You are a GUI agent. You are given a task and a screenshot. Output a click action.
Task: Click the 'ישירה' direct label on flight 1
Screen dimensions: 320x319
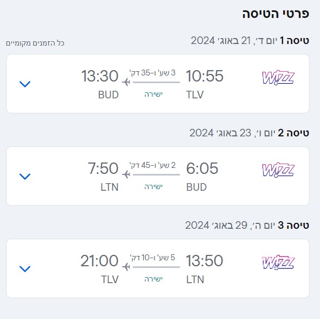coord(153,94)
